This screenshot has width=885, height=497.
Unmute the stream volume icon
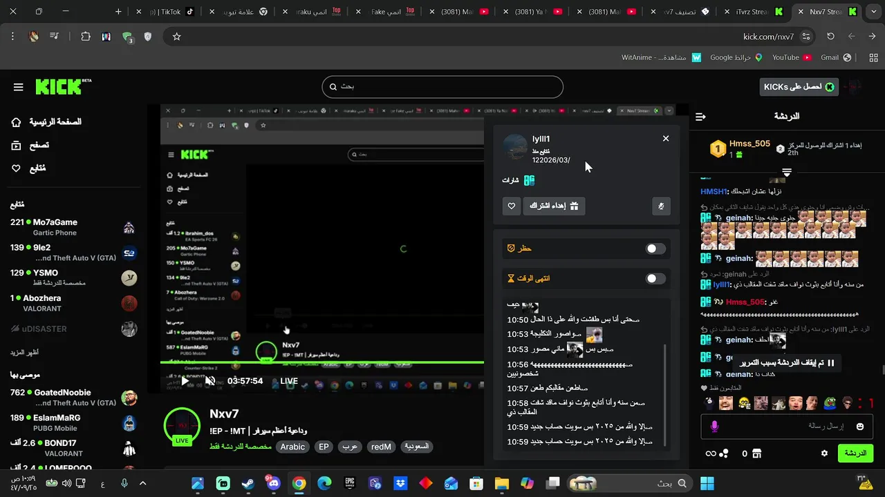209,381
